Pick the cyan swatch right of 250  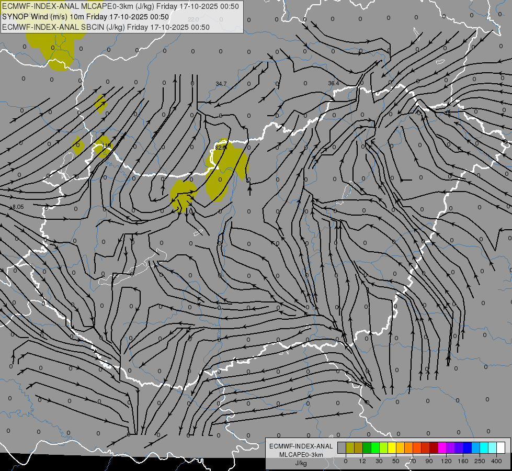pos(484,447)
